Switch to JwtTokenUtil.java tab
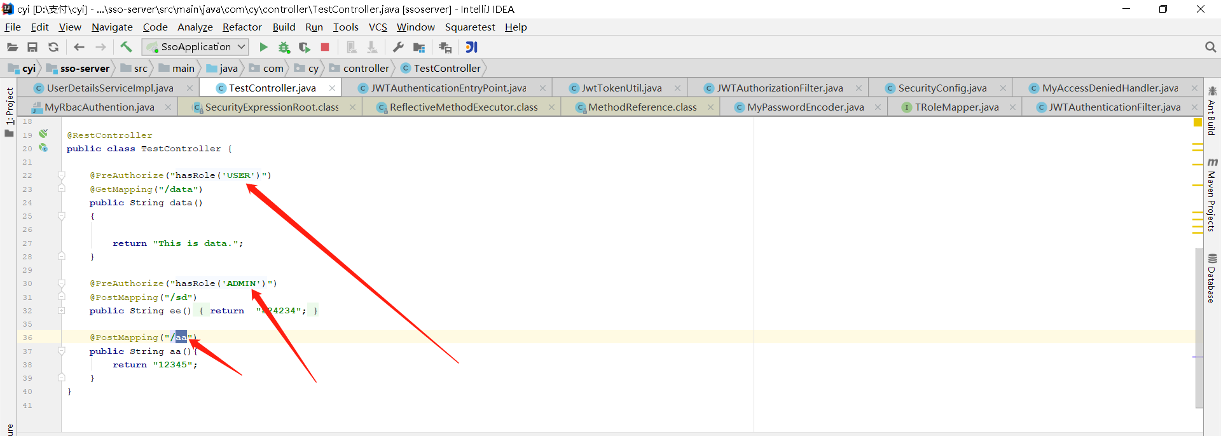Viewport: 1221px width, 436px height. (621, 88)
